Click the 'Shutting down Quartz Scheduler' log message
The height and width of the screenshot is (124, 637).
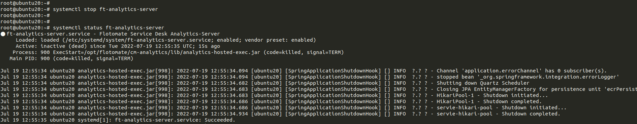483,83
